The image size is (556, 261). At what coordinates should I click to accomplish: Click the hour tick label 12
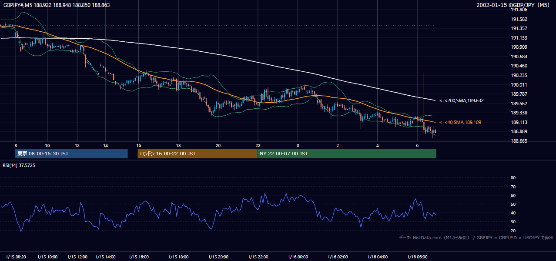(77, 145)
